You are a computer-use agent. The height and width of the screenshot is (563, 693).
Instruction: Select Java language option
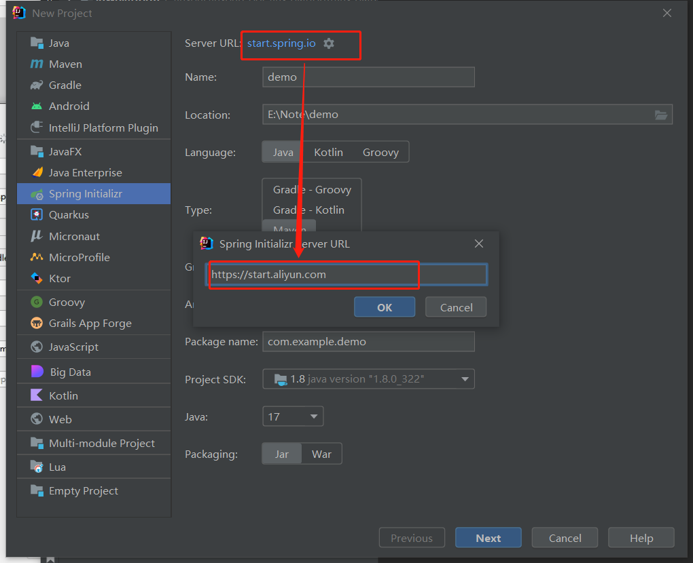coord(283,152)
